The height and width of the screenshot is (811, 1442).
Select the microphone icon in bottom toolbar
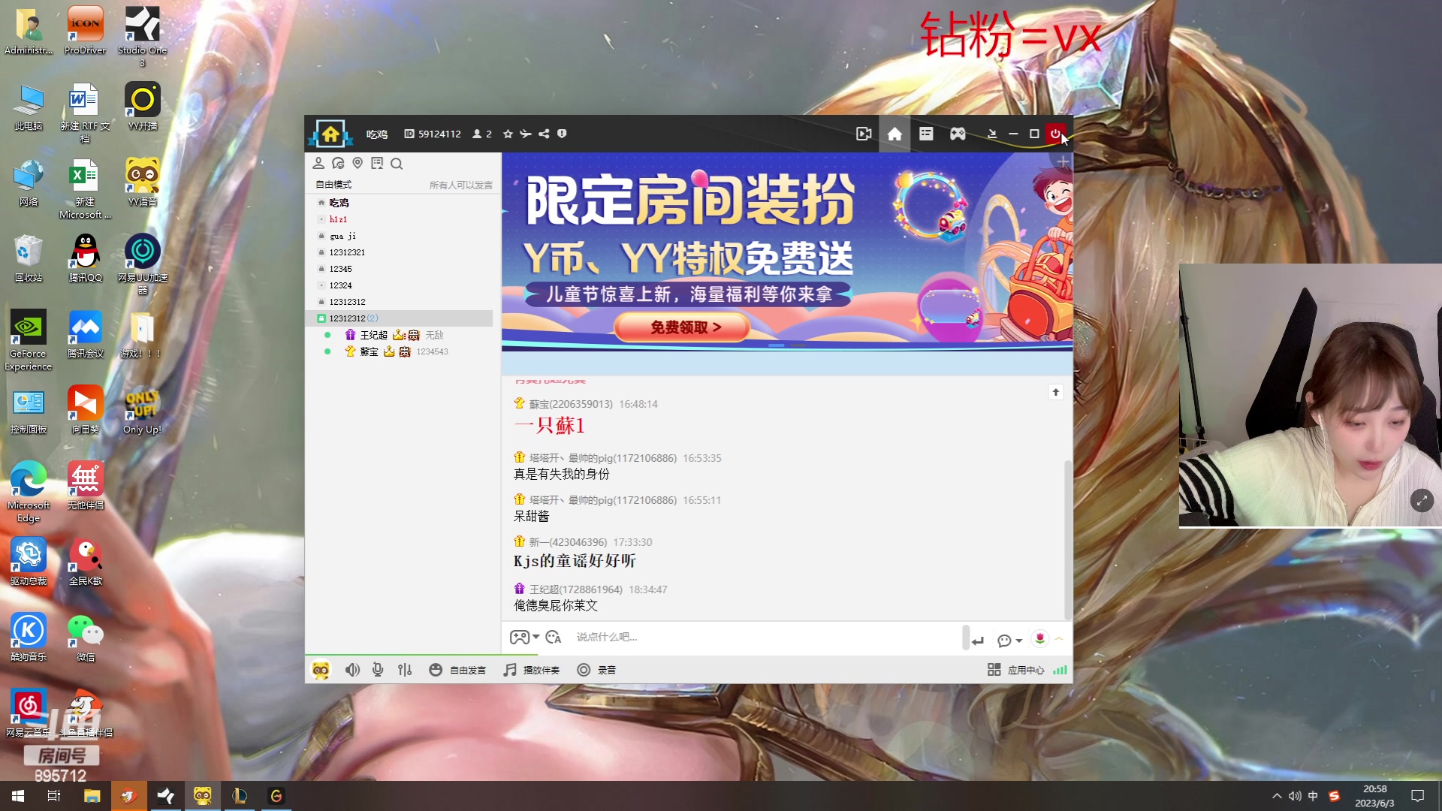377,669
